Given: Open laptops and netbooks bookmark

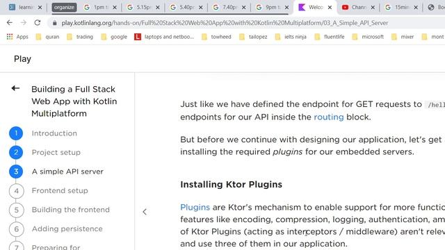Looking at the screenshot, I should point(164,37).
